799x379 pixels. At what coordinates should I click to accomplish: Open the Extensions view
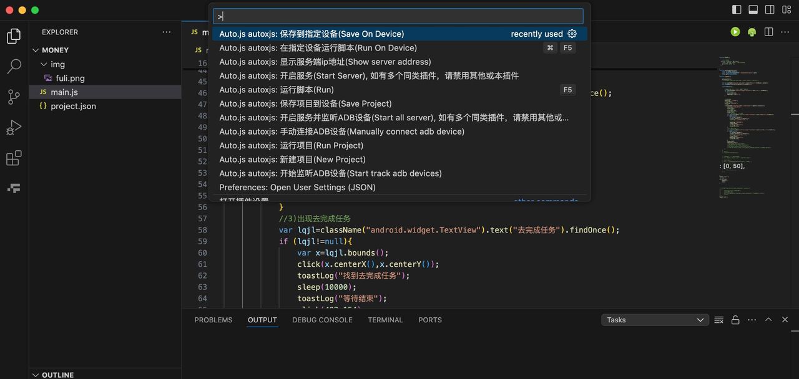coord(14,158)
